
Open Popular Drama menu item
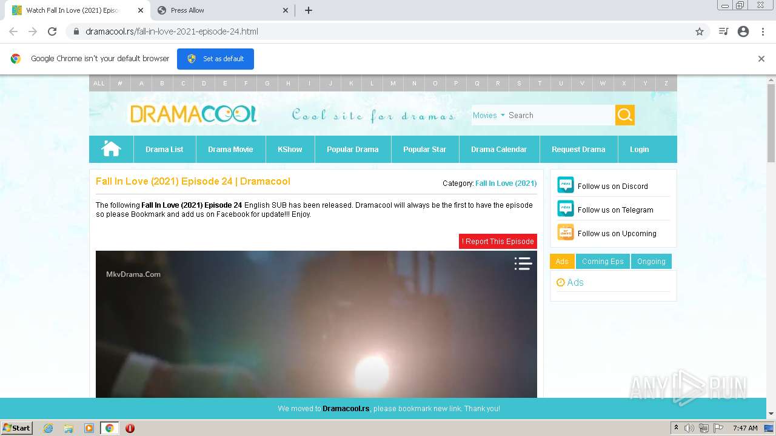point(353,149)
